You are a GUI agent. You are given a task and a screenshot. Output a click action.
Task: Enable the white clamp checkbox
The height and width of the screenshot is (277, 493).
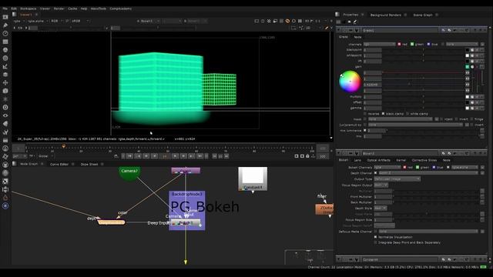[407, 114]
